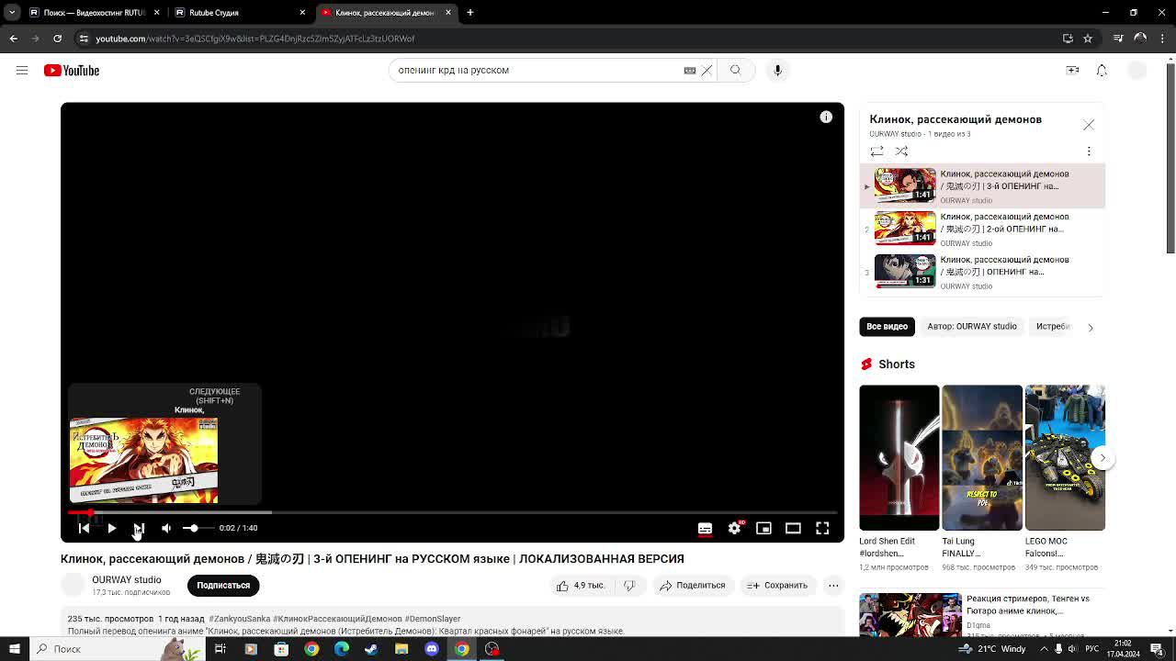The height and width of the screenshot is (661, 1176).
Task: Switch the player to miniplayer mode
Action: 763,528
